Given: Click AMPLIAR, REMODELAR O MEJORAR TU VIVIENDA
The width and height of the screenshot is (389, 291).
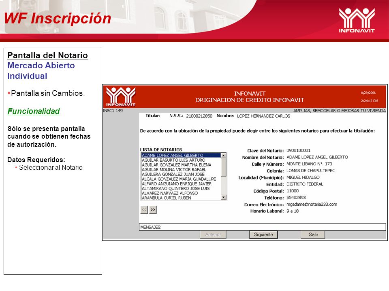Looking at the screenshot, I should click(340, 111).
